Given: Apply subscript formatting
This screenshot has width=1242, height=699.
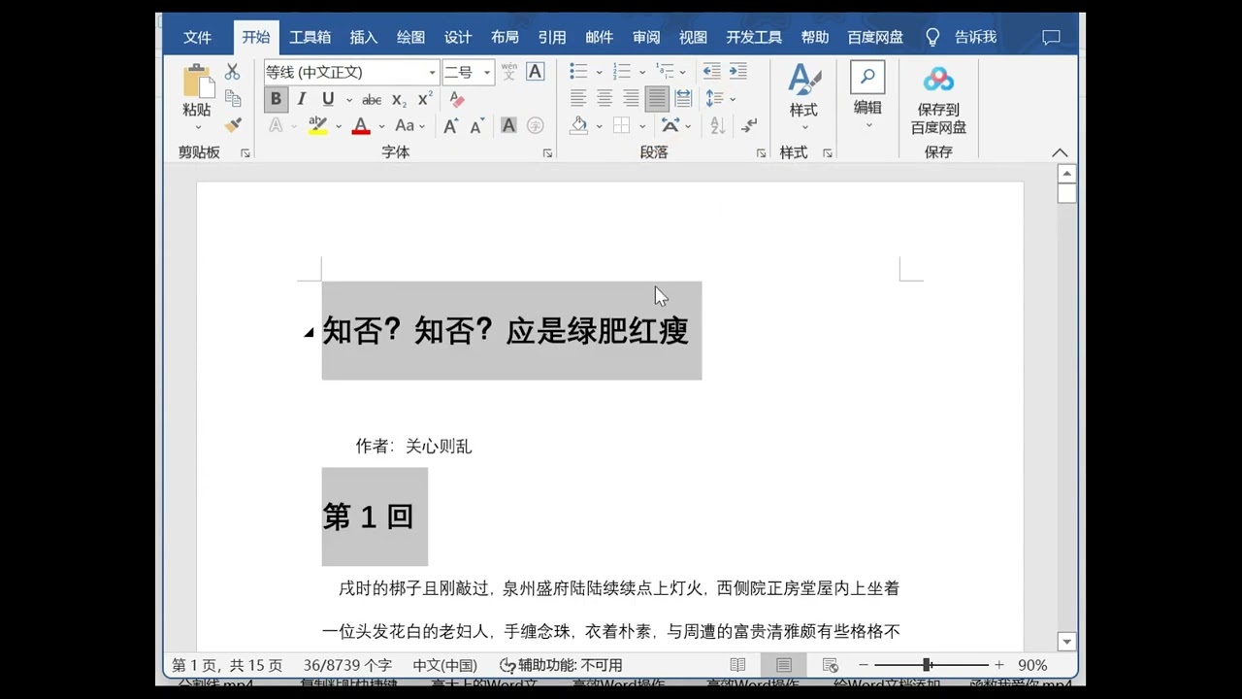Looking at the screenshot, I should [399, 99].
